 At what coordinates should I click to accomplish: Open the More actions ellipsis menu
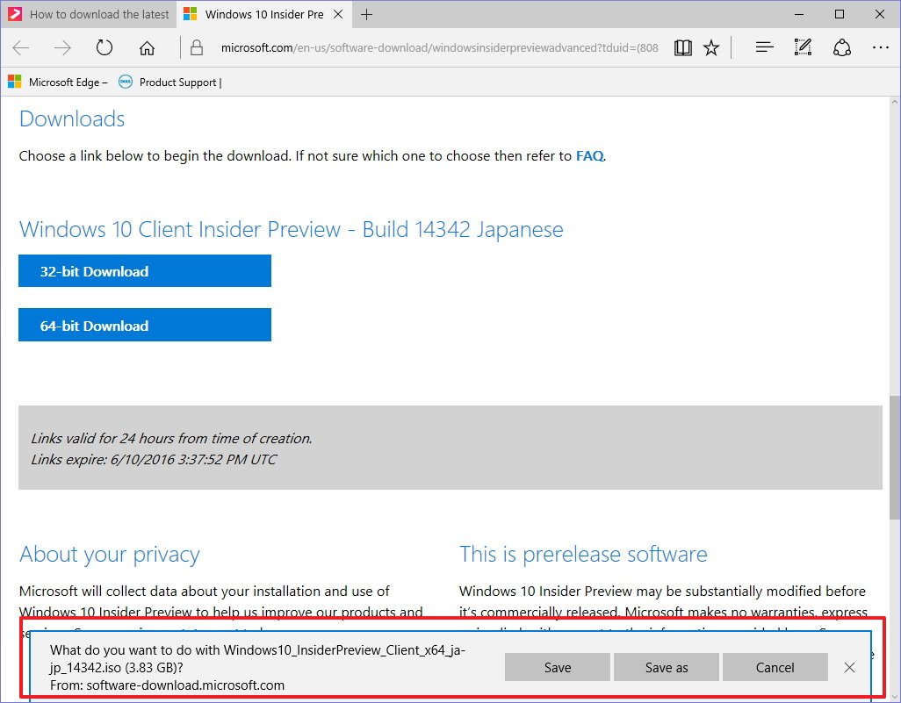point(880,47)
